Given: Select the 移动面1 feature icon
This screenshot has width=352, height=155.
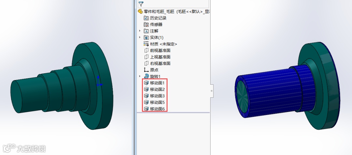Looking at the screenshot, I should click(146, 83).
